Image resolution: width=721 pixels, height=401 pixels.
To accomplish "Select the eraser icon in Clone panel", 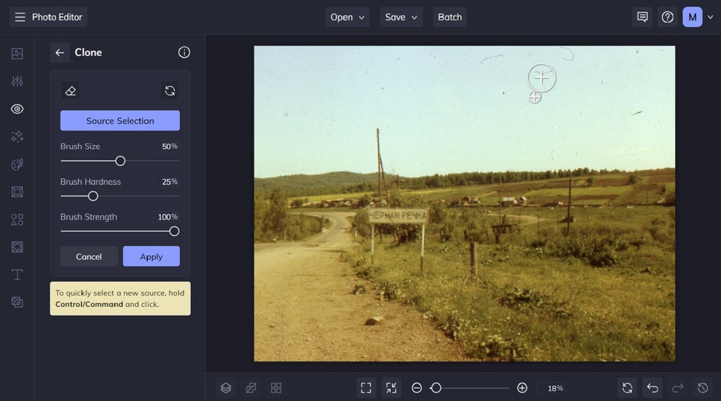I will 70,91.
